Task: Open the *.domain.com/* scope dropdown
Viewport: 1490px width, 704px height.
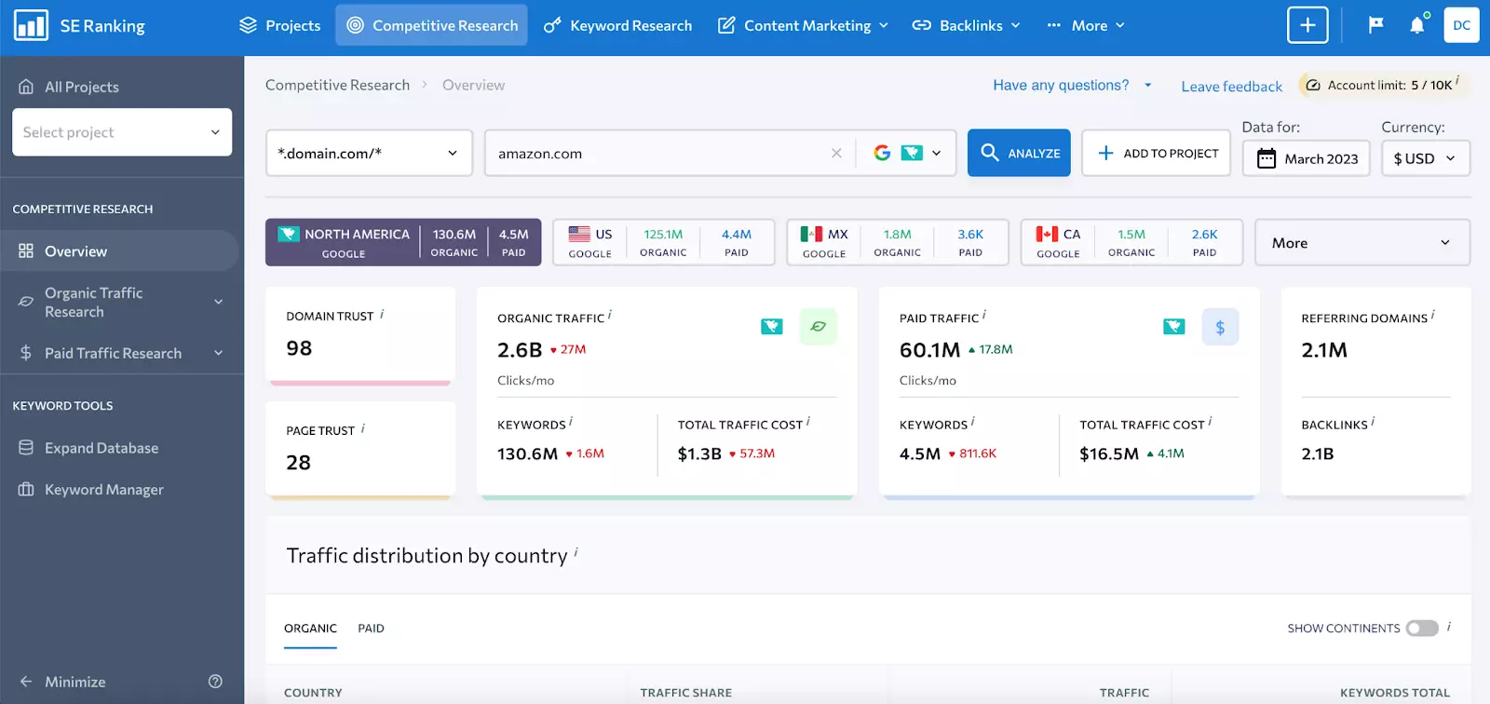Action: tap(369, 153)
